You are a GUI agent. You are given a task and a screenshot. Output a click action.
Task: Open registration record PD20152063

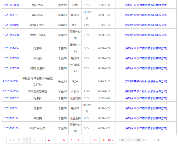(x=11, y=5)
